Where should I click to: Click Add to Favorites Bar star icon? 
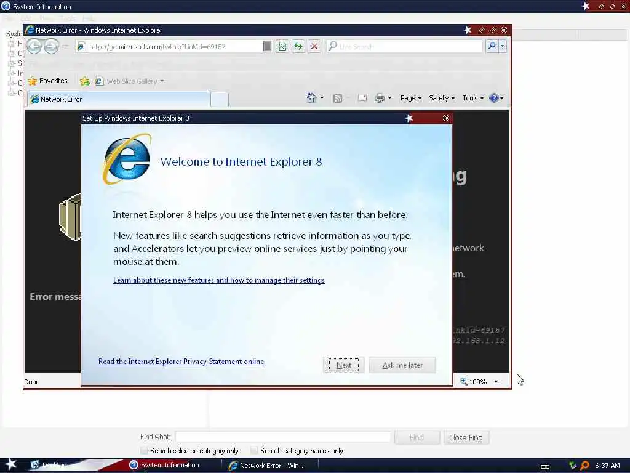(x=84, y=81)
